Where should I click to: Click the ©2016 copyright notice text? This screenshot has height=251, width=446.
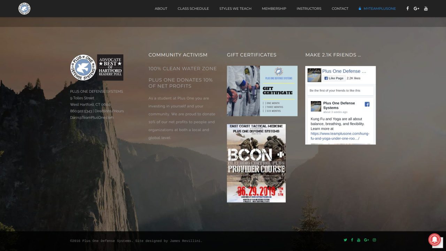click(x=136, y=241)
